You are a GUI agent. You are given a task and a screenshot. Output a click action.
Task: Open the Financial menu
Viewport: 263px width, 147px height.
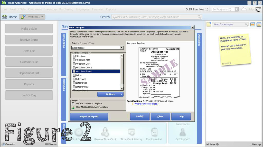pyautogui.click(x=98, y=9)
